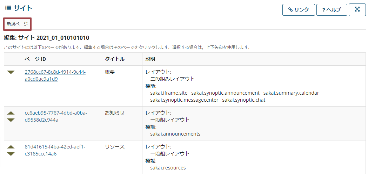Open the ヘルプ help button

pyautogui.click(x=332, y=10)
